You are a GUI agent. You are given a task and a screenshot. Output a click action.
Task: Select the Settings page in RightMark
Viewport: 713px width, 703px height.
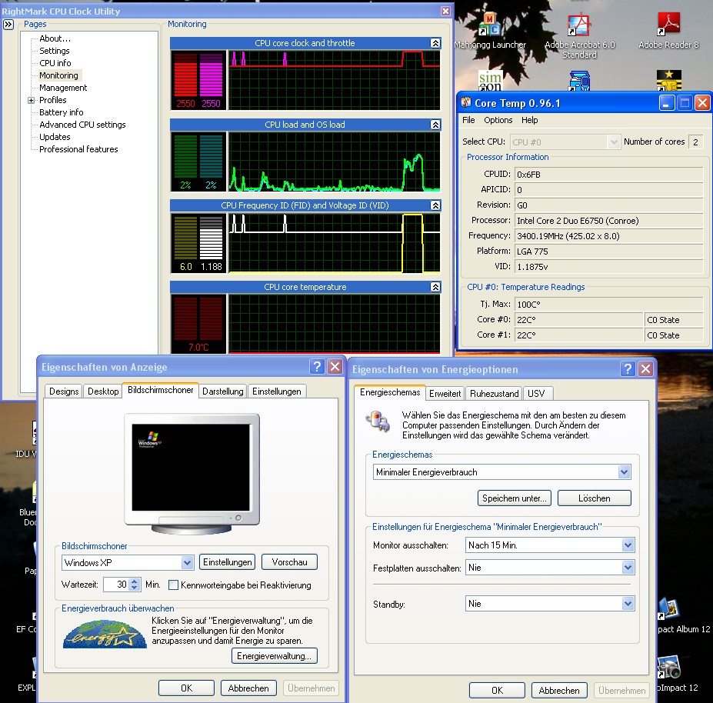pos(54,51)
